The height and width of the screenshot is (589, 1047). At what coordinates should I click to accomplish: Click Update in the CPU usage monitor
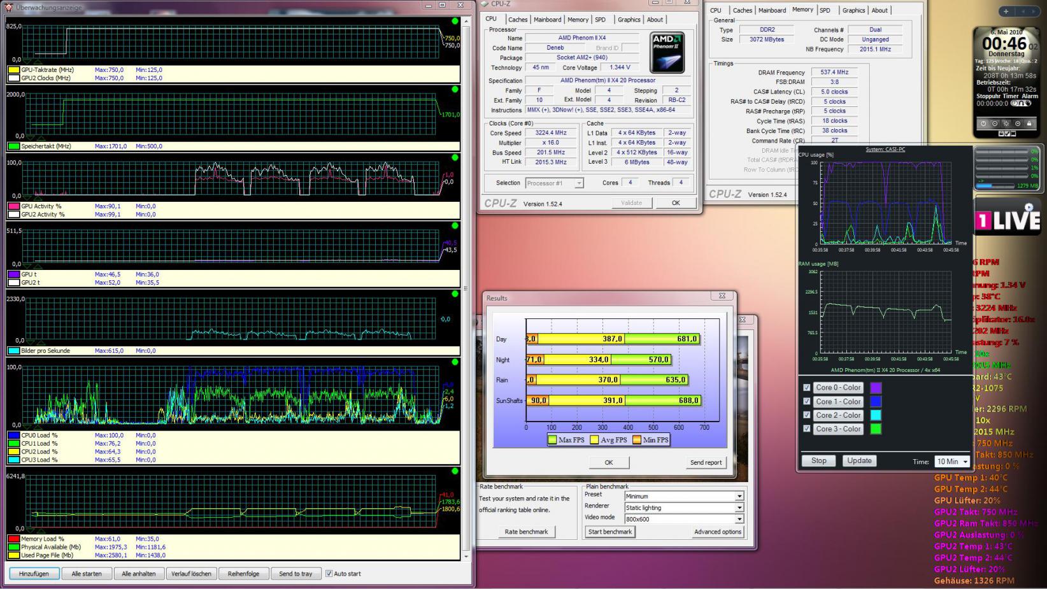coord(859,461)
